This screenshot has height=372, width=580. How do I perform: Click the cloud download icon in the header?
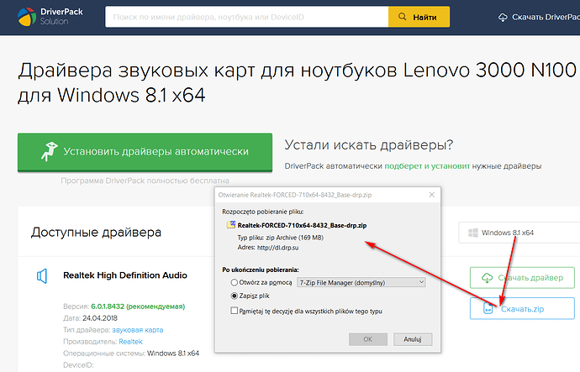coord(503,17)
